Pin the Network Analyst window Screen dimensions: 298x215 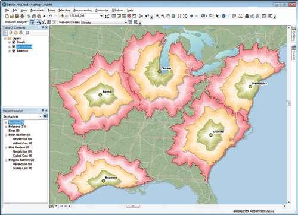click(x=42, y=110)
